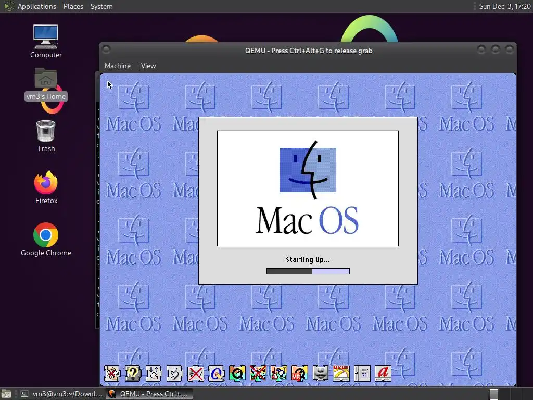Click the crossed-out red X extension icon

(196, 373)
